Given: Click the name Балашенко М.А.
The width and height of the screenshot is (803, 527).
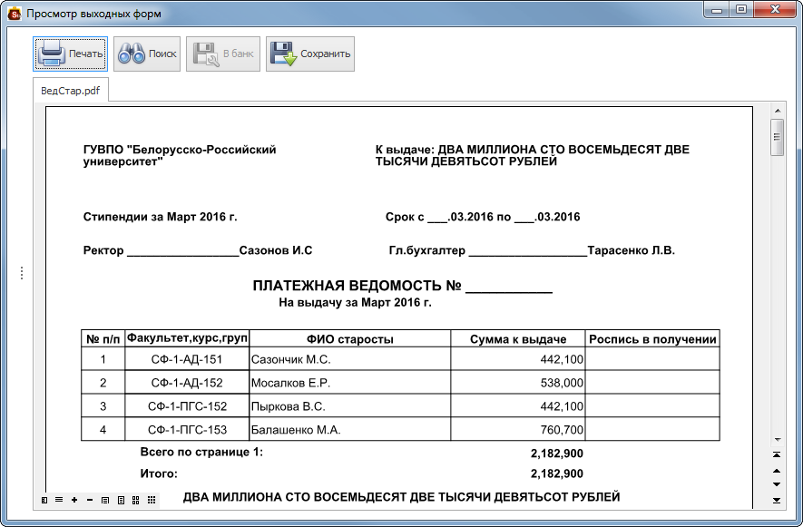Looking at the screenshot, I should [x=296, y=430].
